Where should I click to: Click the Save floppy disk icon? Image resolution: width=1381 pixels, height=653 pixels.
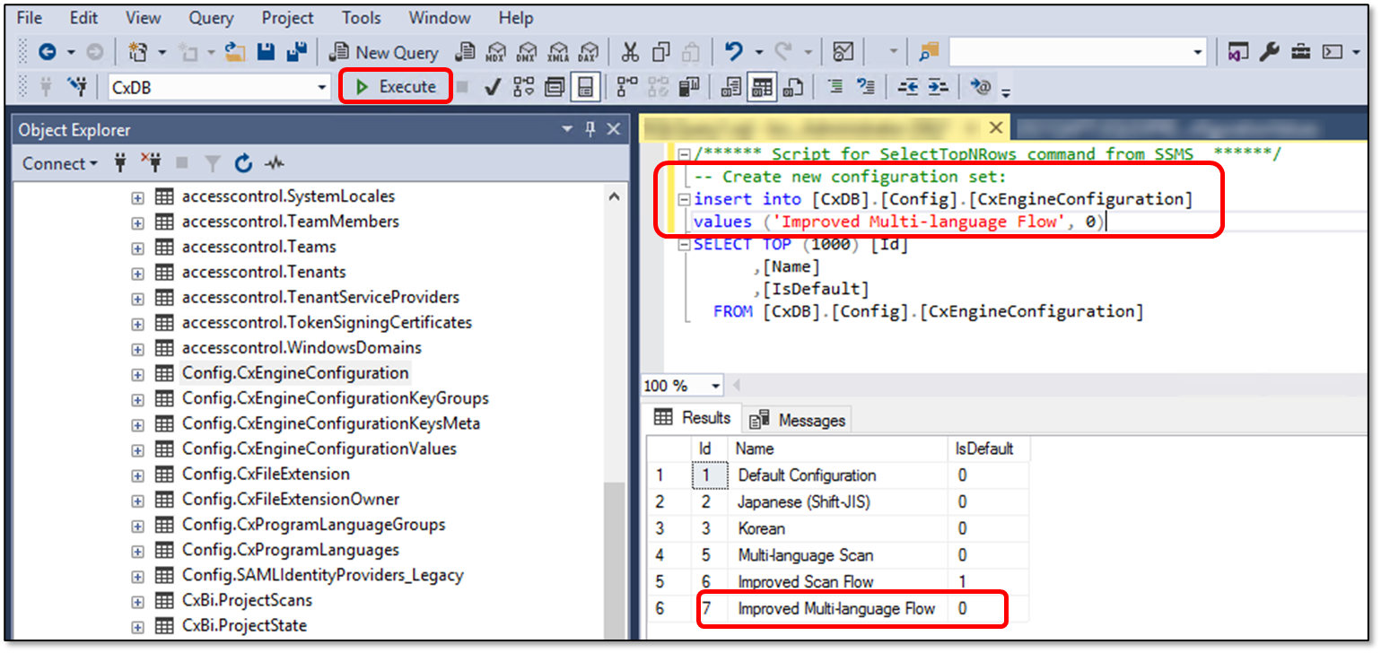click(x=267, y=52)
